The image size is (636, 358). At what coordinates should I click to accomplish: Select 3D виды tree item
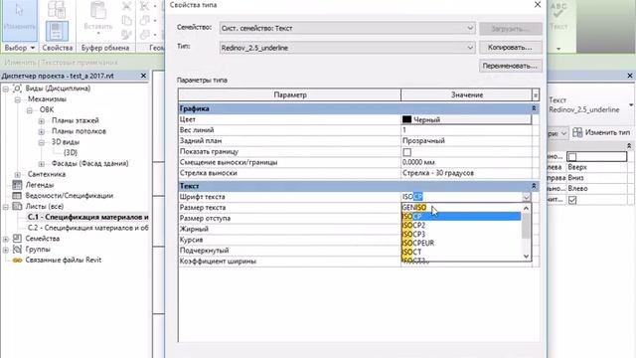coord(66,142)
